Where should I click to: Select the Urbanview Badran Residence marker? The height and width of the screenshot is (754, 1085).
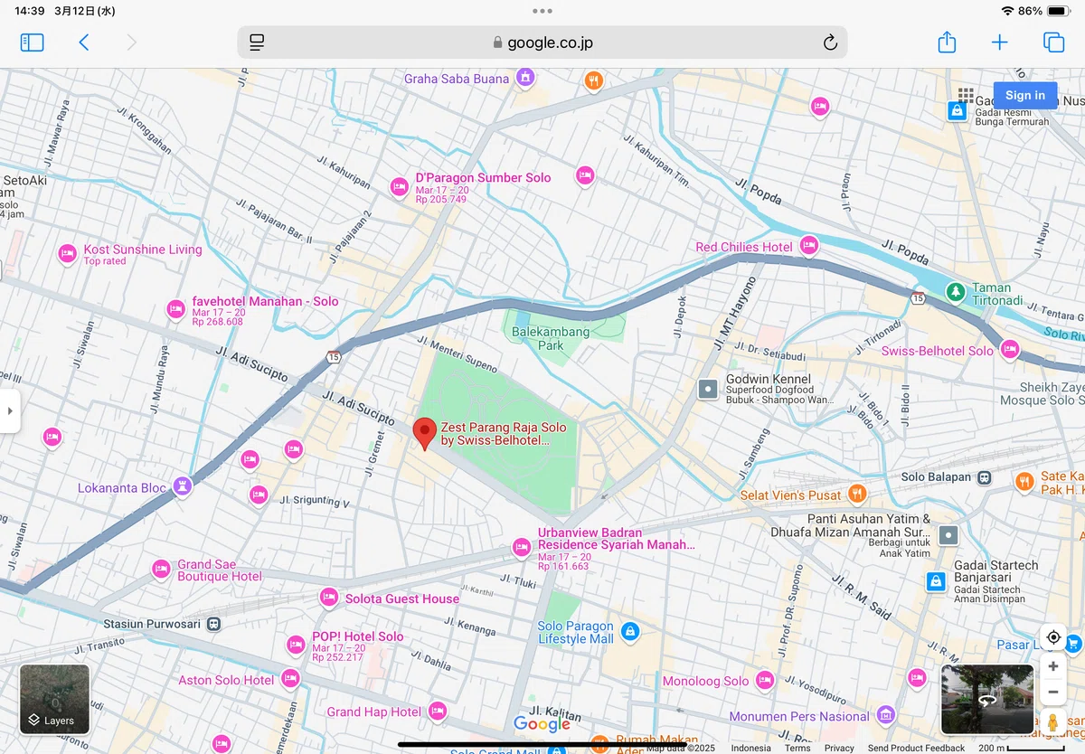(x=522, y=547)
